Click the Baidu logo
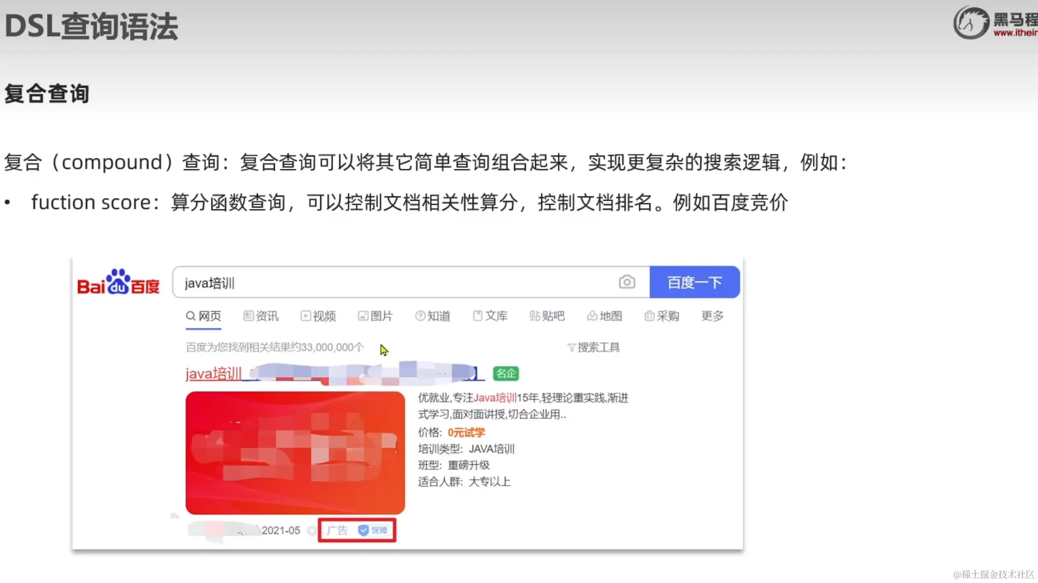The height and width of the screenshot is (583, 1038). (118, 282)
